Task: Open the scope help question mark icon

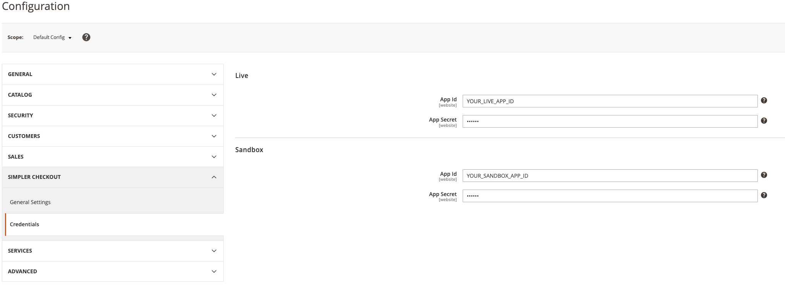Action: (86, 37)
